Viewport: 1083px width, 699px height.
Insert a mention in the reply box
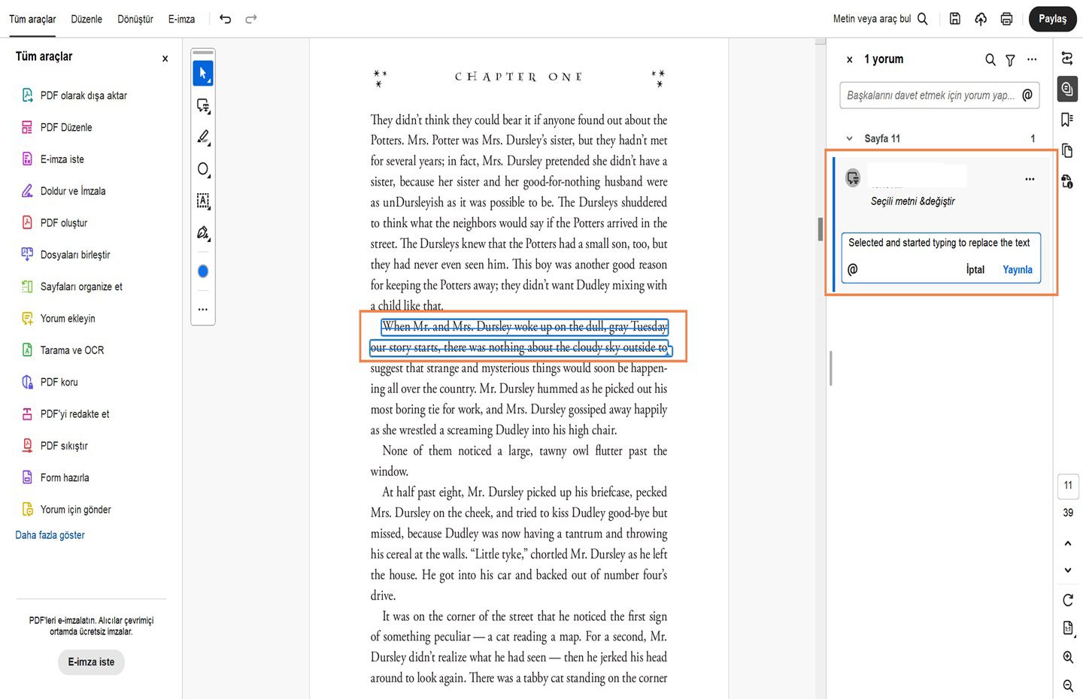(853, 269)
